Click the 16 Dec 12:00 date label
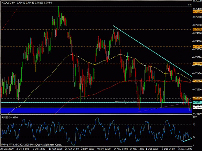The width and height of the screenshot is (202, 151). [185, 149]
